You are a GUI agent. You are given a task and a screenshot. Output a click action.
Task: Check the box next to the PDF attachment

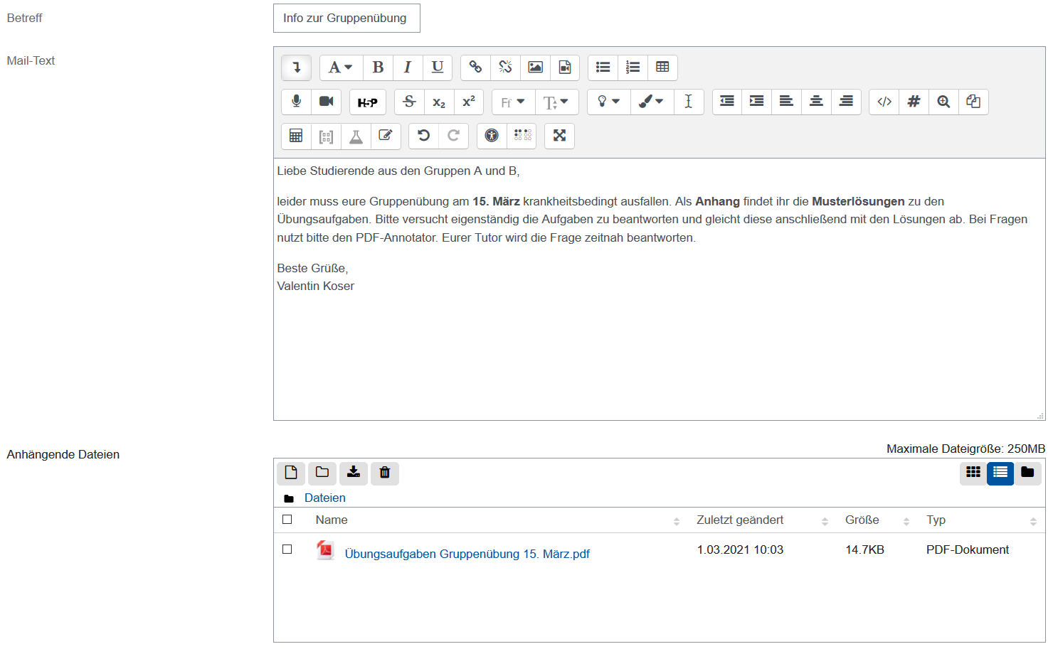(288, 549)
